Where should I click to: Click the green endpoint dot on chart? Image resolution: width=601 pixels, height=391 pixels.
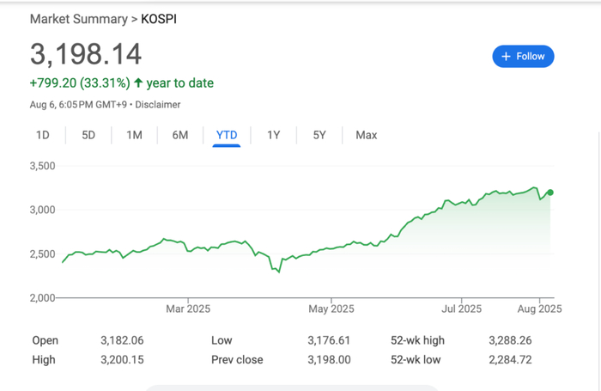pos(550,192)
